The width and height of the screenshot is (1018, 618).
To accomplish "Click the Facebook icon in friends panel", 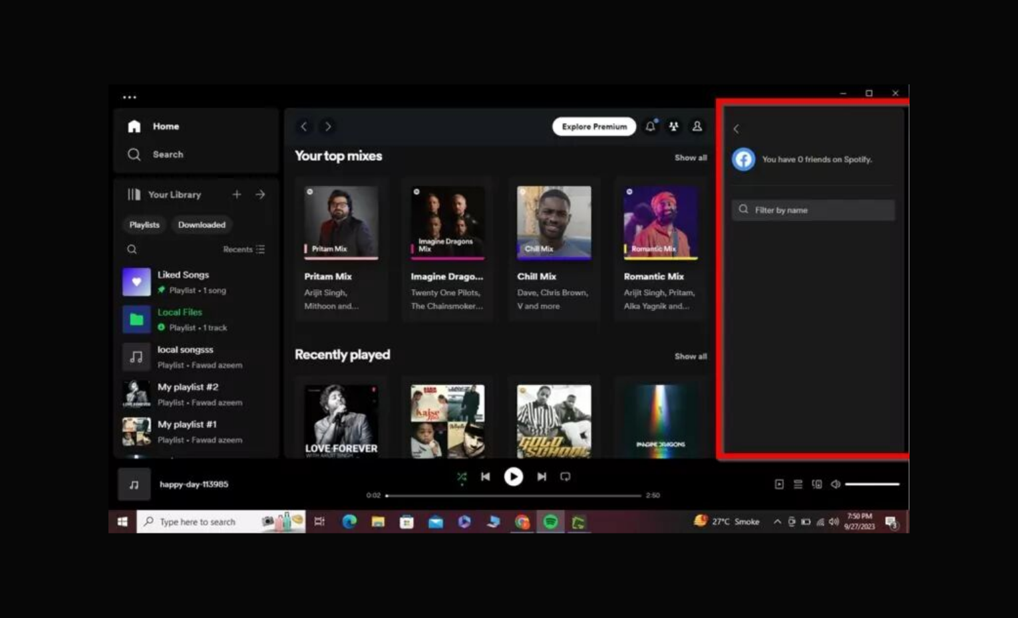I will pos(744,159).
